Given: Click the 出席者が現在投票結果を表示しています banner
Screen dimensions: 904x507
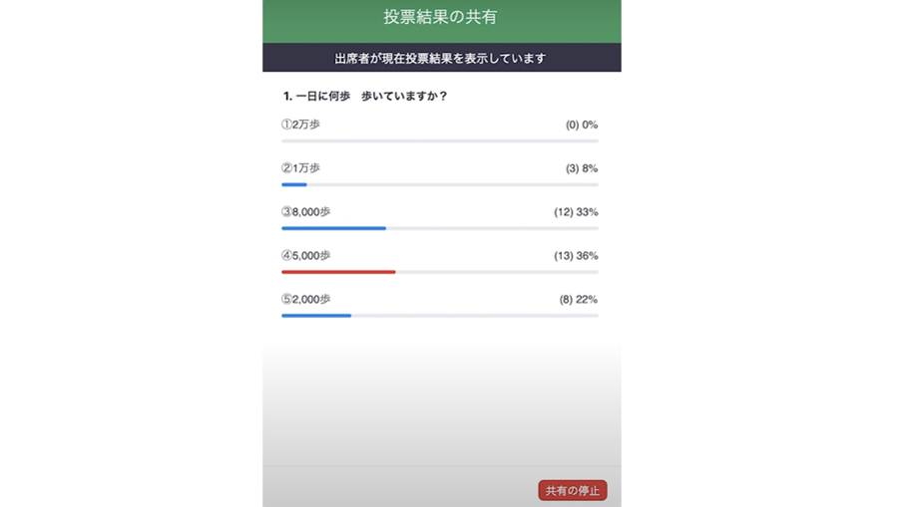Looking at the screenshot, I should tap(440, 58).
